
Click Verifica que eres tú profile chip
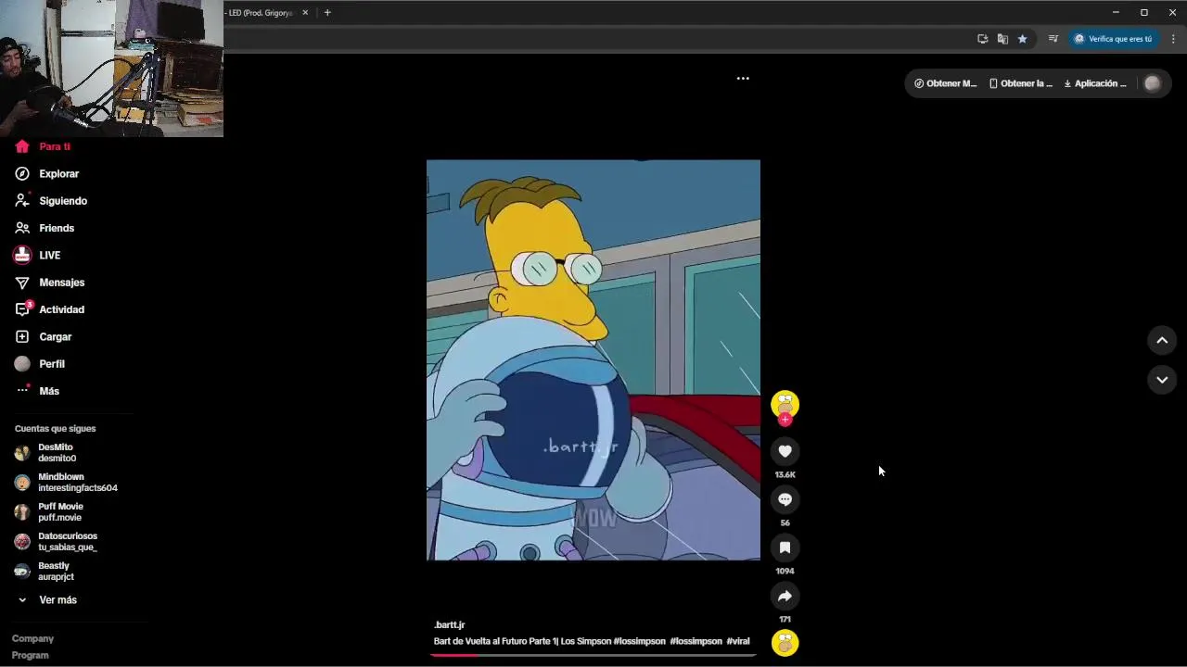1113,39
